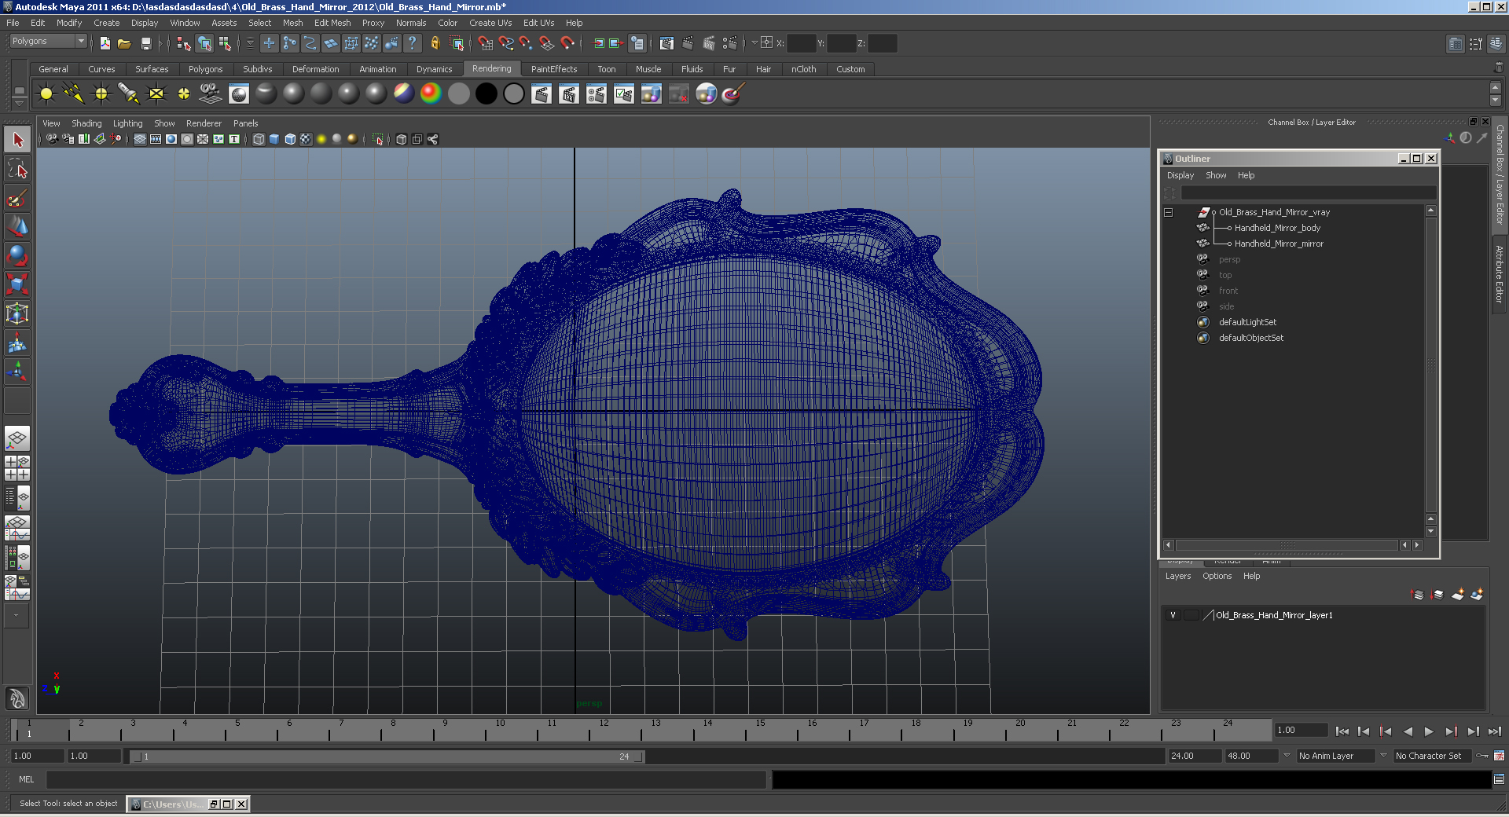The image size is (1509, 817).
Task: Create new empty display layer icon
Action: tap(1457, 595)
